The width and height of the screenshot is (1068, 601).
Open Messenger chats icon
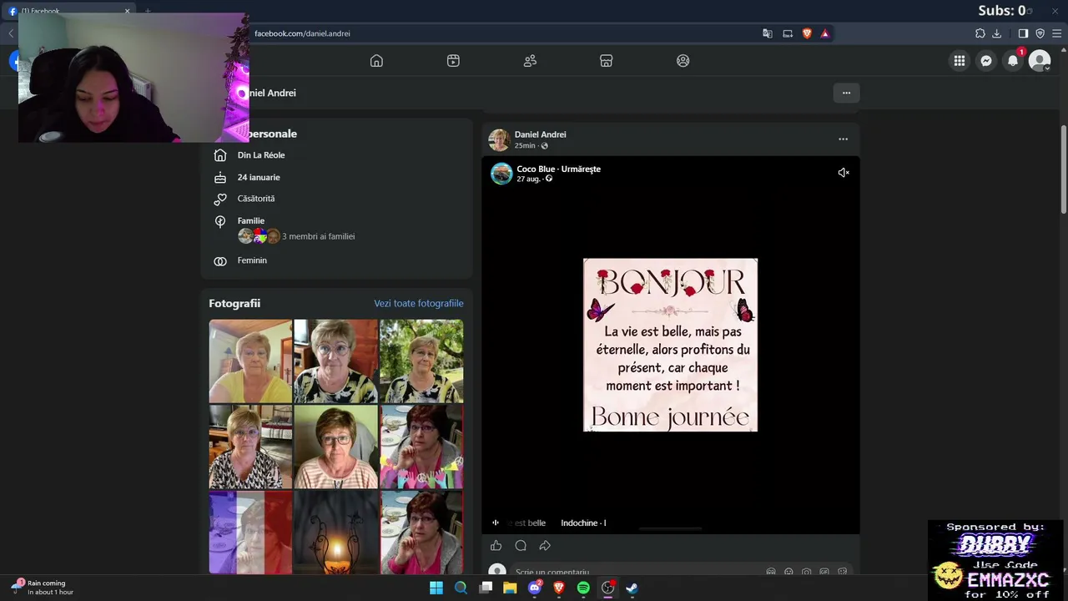click(986, 61)
